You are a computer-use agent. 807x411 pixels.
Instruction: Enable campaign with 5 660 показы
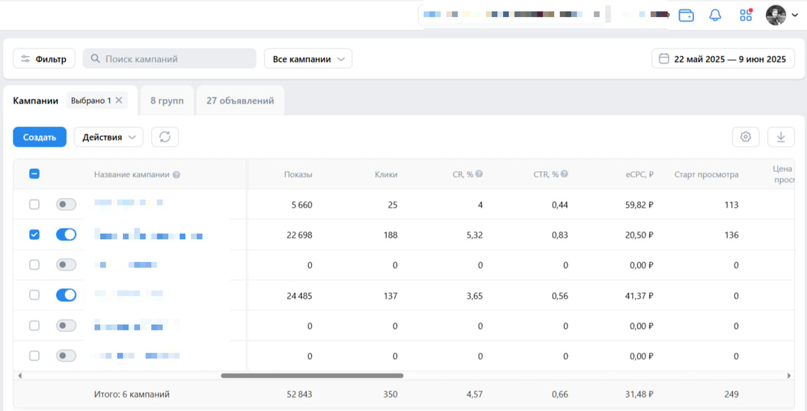pos(66,204)
